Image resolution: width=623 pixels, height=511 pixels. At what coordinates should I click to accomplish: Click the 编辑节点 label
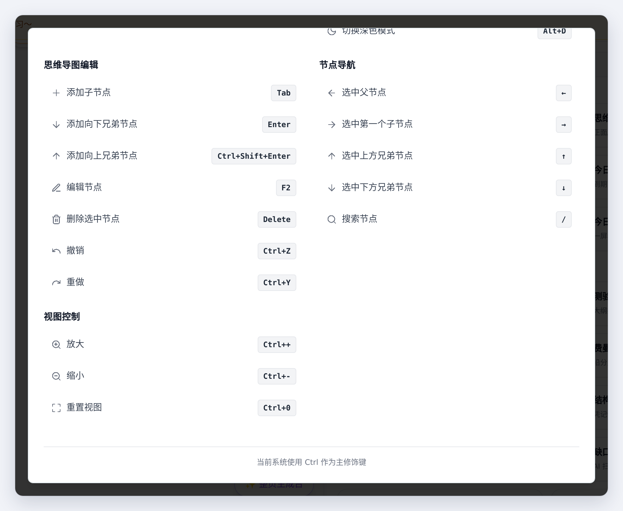(x=84, y=187)
